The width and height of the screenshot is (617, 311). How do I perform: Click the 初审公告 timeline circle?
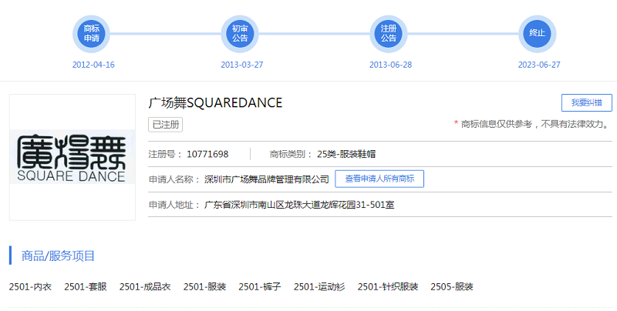click(240, 33)
